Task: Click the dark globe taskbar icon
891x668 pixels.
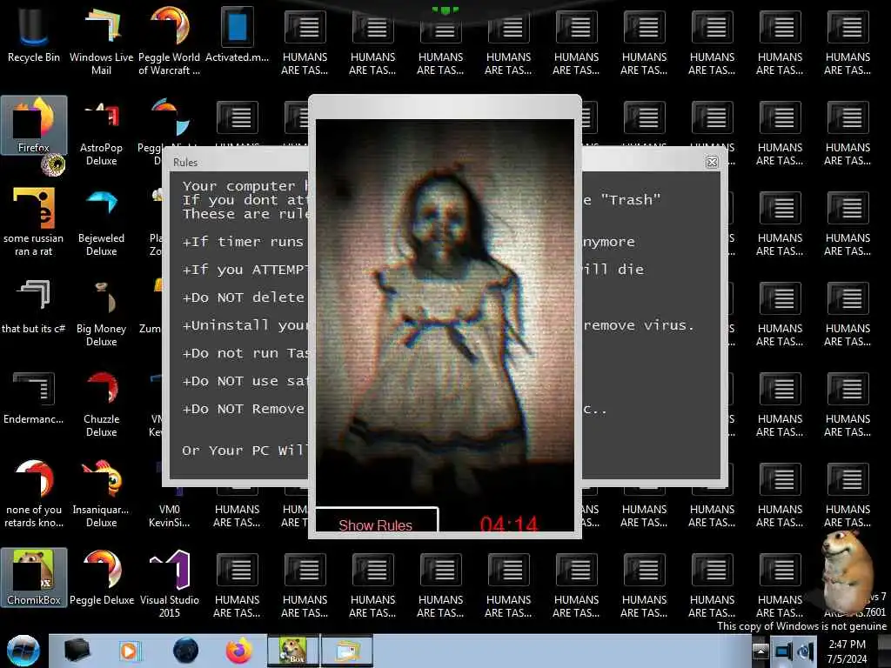Action: pyautogui.click(x=185, y=651)
